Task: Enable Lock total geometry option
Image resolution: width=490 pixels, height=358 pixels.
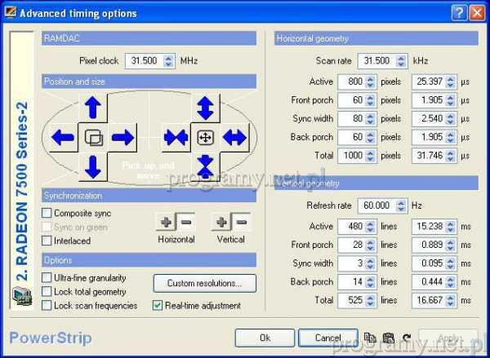Action: coord(47,292)
